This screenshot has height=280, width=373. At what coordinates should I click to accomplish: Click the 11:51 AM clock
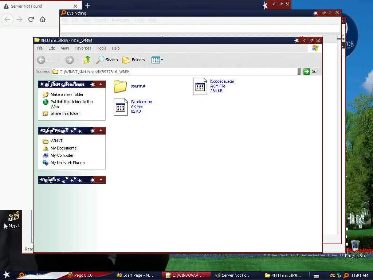point(360,276)
